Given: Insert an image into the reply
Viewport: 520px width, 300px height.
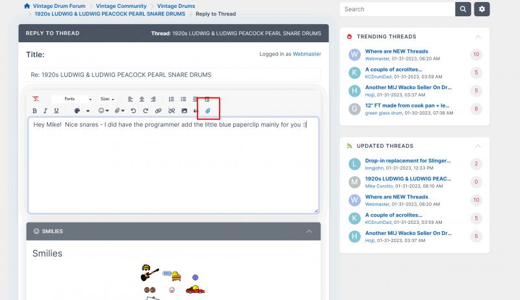Looking at the screenshot, I should tap(184, 111).
